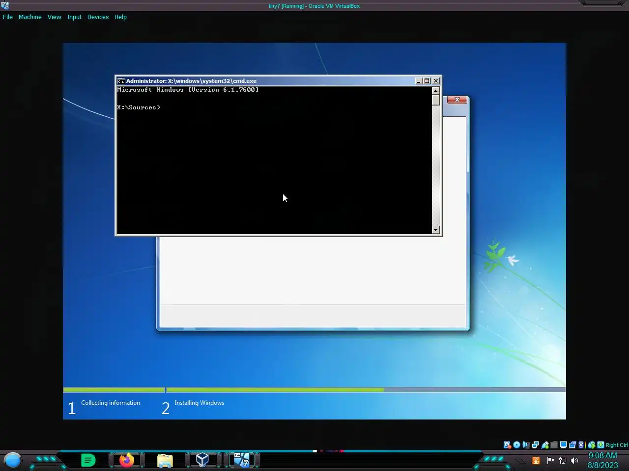Close the Windows setup dialog behind cmd
629x471 pixels.
tap(457, 100)
